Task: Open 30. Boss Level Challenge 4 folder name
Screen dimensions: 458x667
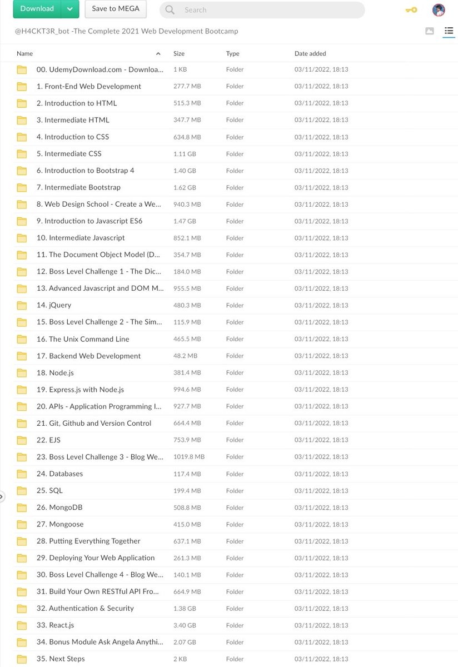Action: click(100, 575)
